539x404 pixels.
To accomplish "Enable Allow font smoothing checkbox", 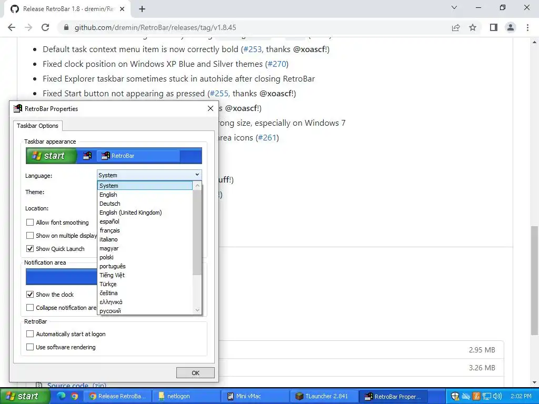I will [30, 223].
